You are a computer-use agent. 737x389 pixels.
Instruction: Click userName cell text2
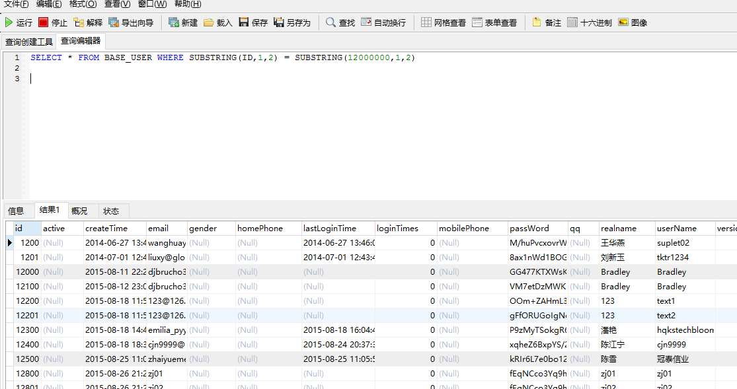685,316
